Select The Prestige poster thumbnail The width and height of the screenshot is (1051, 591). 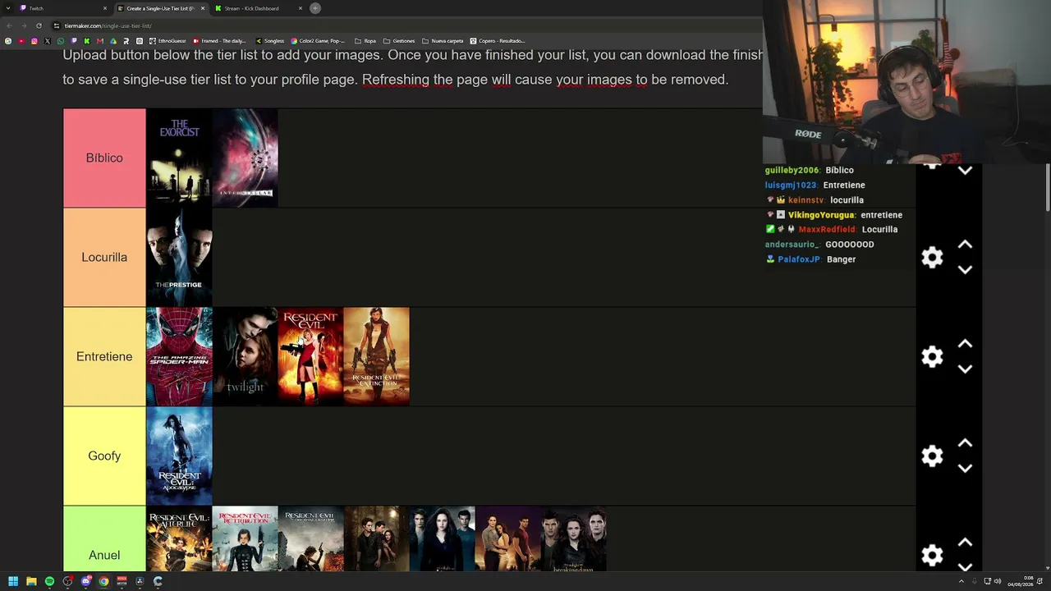[179, 258]
